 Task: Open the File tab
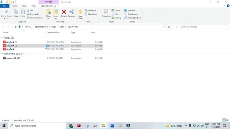click(x=5, y=6)
